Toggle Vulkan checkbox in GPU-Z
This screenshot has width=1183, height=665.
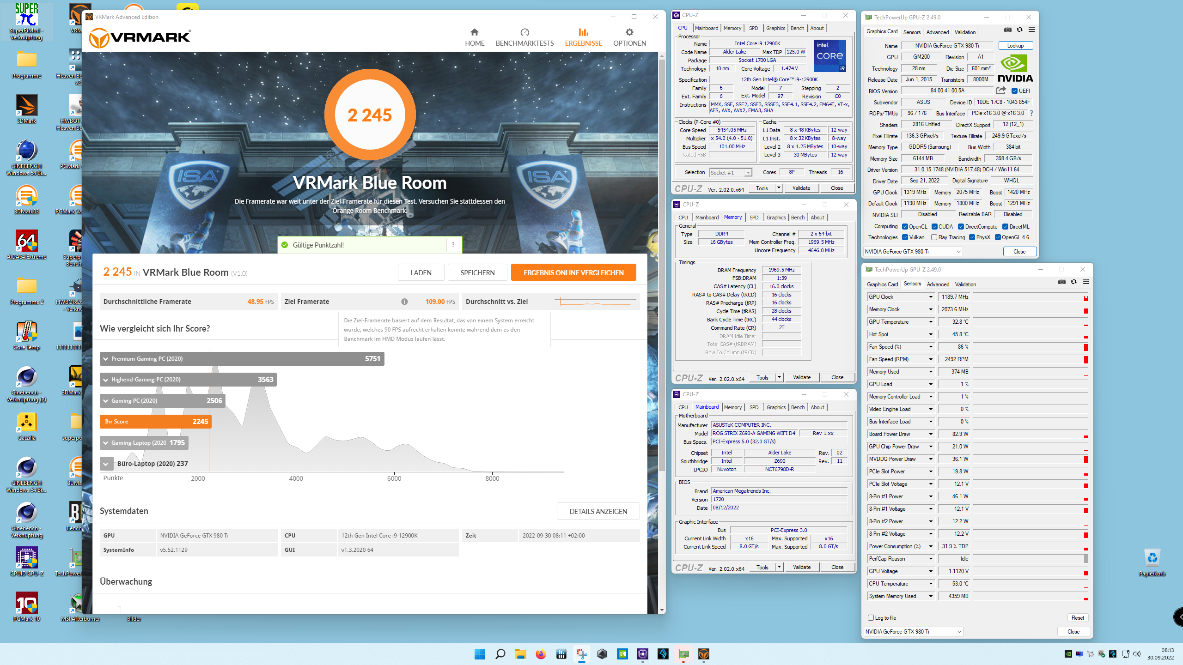[905, 237]
